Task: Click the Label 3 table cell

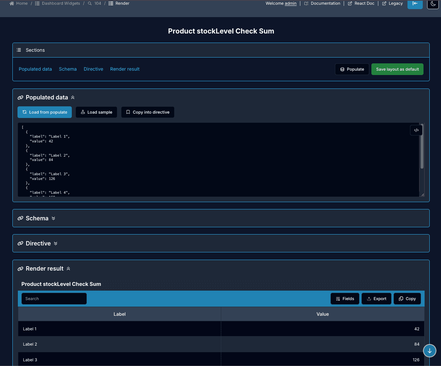Action: [120, 359]
